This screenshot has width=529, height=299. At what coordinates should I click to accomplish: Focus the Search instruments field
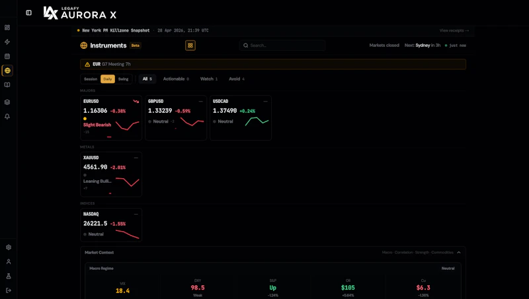(x=282, y=46)
